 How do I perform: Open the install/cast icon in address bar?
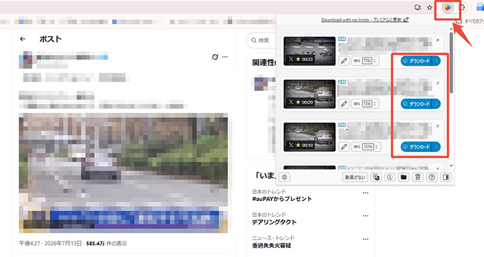click(418, 7)
